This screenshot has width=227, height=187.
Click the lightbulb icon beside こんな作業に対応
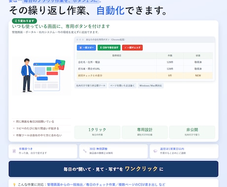pos(14,185)
